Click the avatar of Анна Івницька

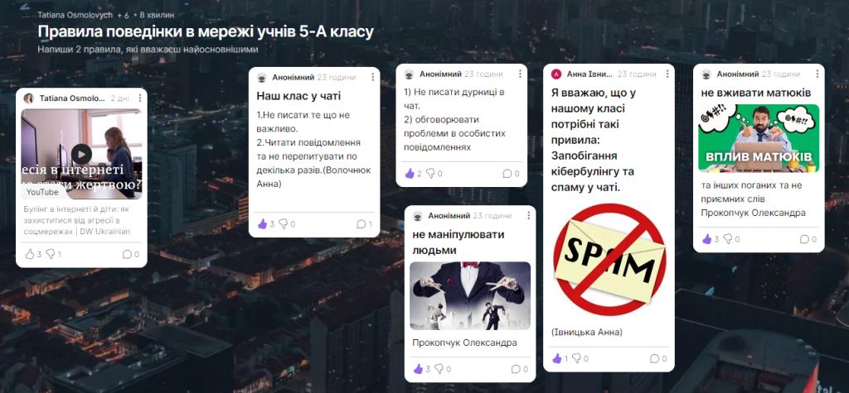pyautogui.click(x=556, y=74)
